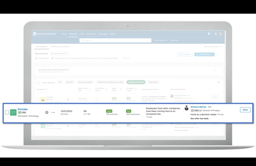Star the Antelith account
The height and width of the screenshot is (166, 256).
click(68, 99)
